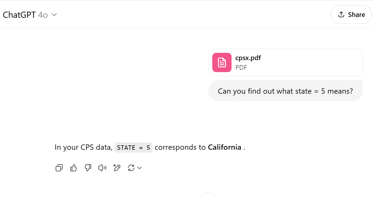Click the upload arrow icon in Share
This screenshot has height=197, width=373.
pyautogui.click(x=341, y=15)
